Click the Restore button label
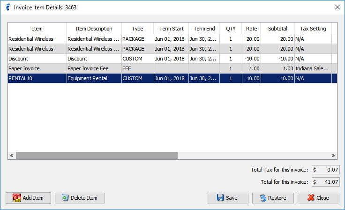The width and height of the screenshot is (345, 210). [x=277, y=198]
